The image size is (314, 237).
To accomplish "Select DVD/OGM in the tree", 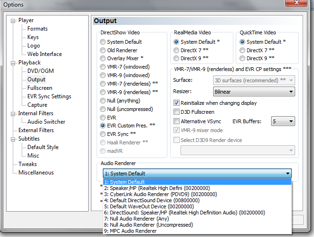I will pyautogui.click(x=41, y=71).
